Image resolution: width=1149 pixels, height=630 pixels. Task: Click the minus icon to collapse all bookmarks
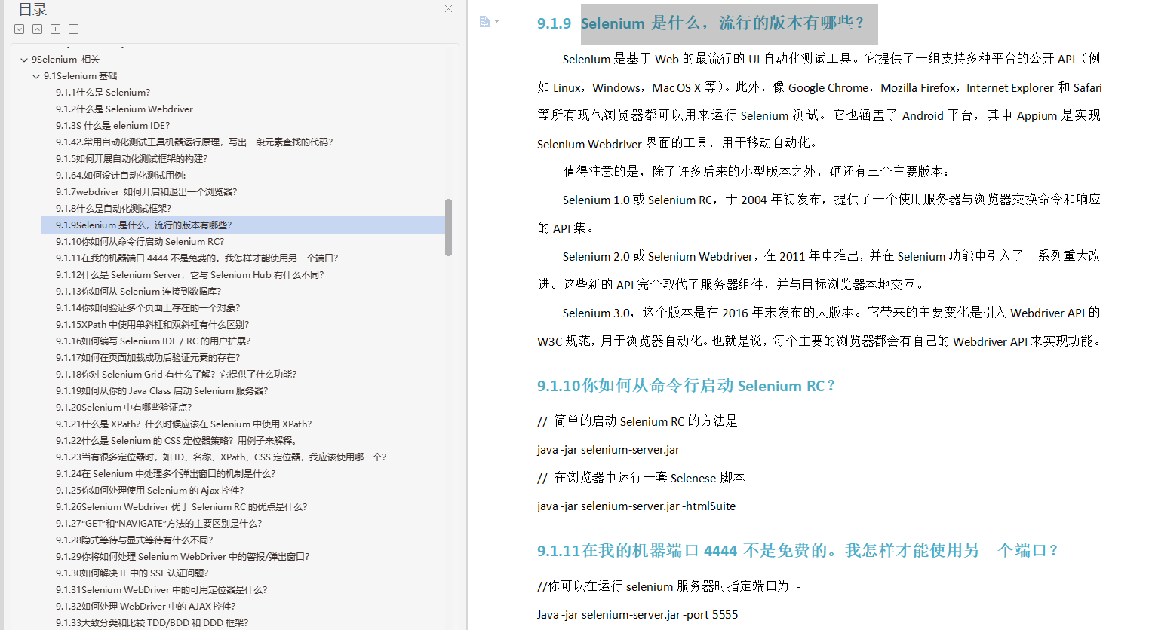[x=72, y=29]
